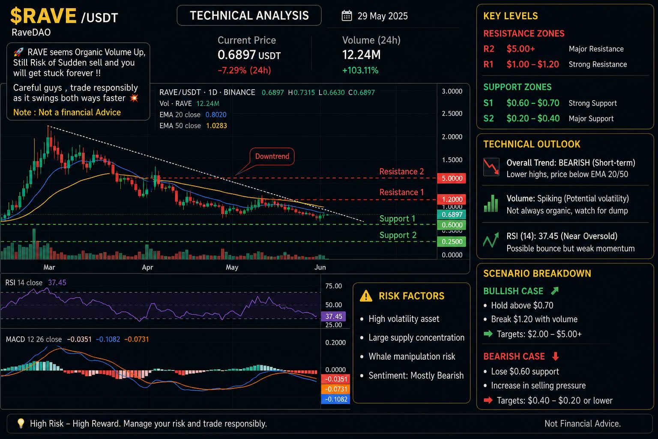Screen dimensions: 658x439
Task: Click the R2 $5.00+ Major Resistance row
Action: [553, 49]
